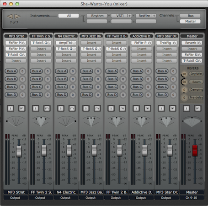This screenshot has height=206, width=208.
Task: Click the MF3 Star Dr. level meter
Action: point(158,159)
